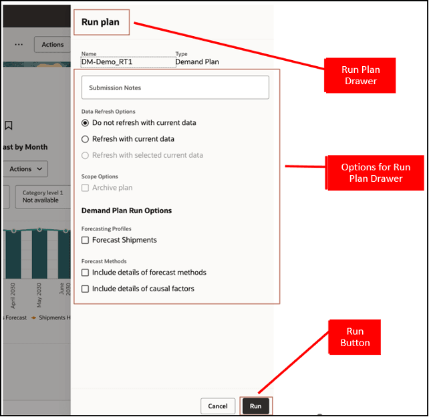The width and height of the screenshot is (429, 417).
Task: Click the April 2030 axis label
Action: pos(13,295)
